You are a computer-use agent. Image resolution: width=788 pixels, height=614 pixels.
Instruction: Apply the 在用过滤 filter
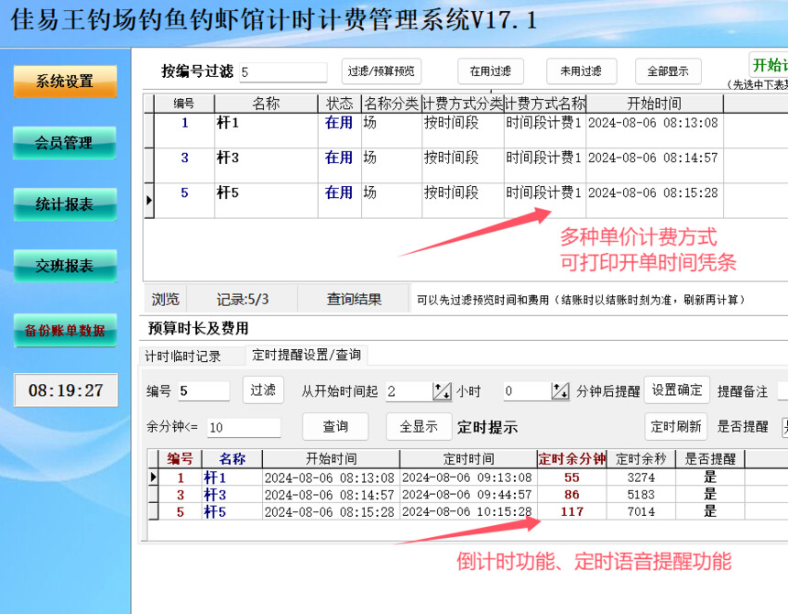(x=490, y=71)
